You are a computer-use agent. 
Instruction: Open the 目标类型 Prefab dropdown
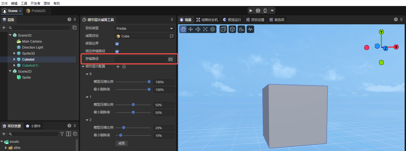pyautogui.click(x=144, y=28)
